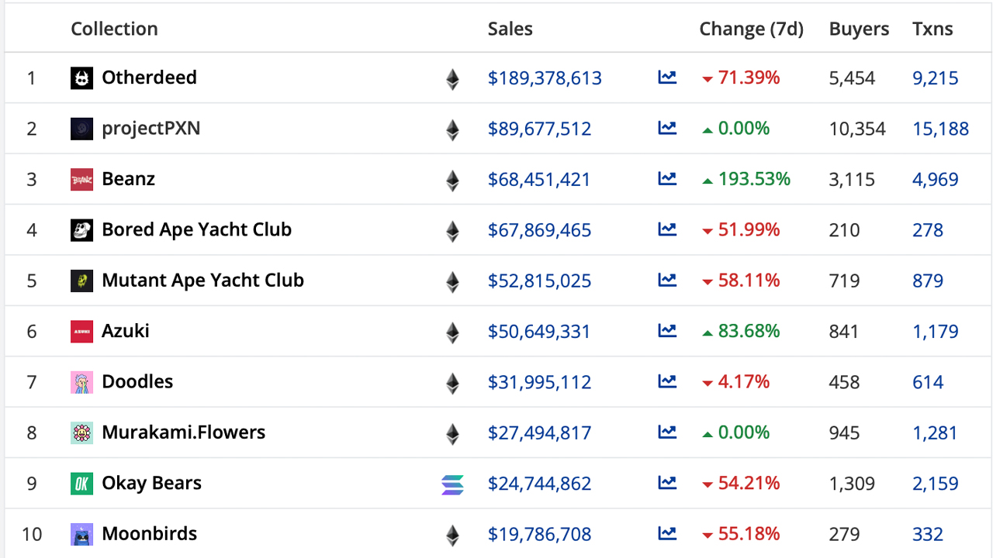The width and height of the screenshot is (993, 558).
Task: Sort by the Buyers column header
Action: (859, 29)
